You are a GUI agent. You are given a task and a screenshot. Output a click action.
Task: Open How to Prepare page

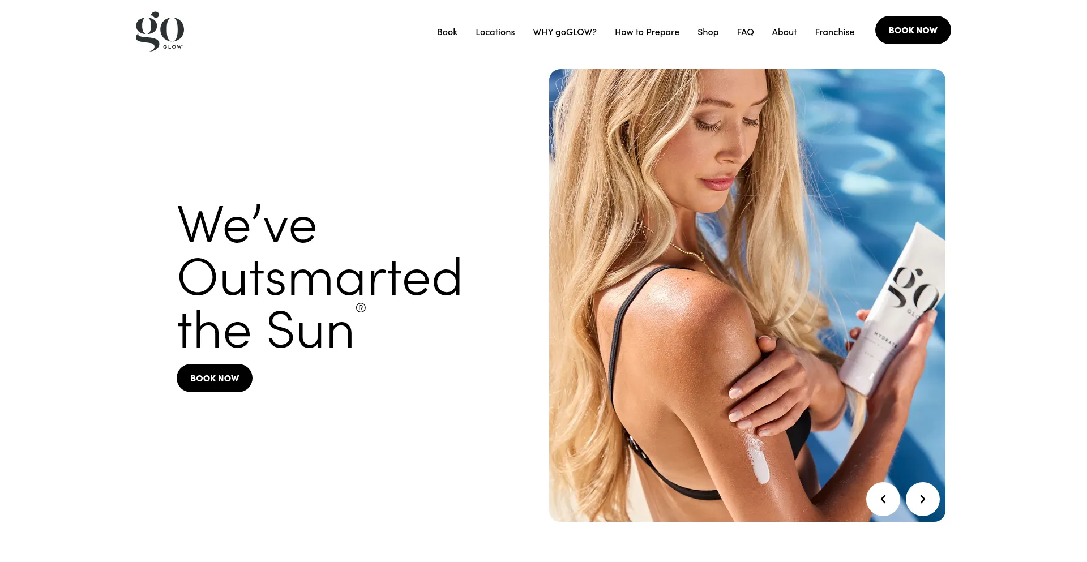[647, 32]
